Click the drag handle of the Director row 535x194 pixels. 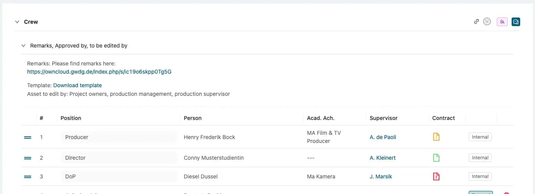(28, 158)
